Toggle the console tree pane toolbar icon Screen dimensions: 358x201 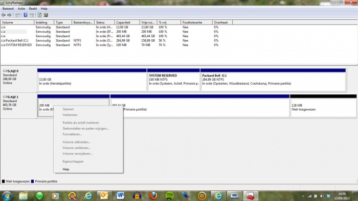click(17, 15)
